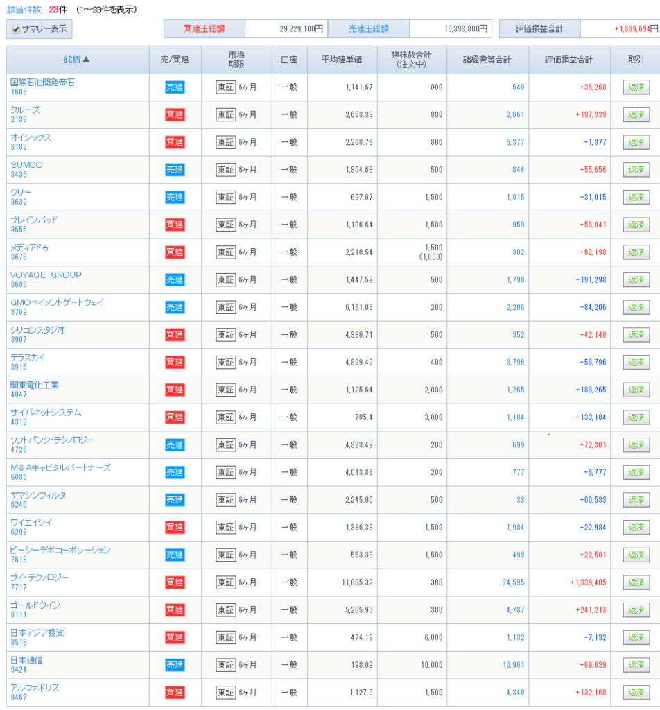Open the GMOペイメントゲートウェイ stock link

(57, 302)
